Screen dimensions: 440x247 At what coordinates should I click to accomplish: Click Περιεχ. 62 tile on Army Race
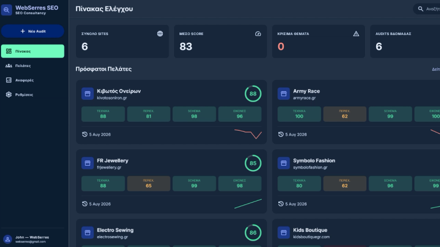click(345, 114)
